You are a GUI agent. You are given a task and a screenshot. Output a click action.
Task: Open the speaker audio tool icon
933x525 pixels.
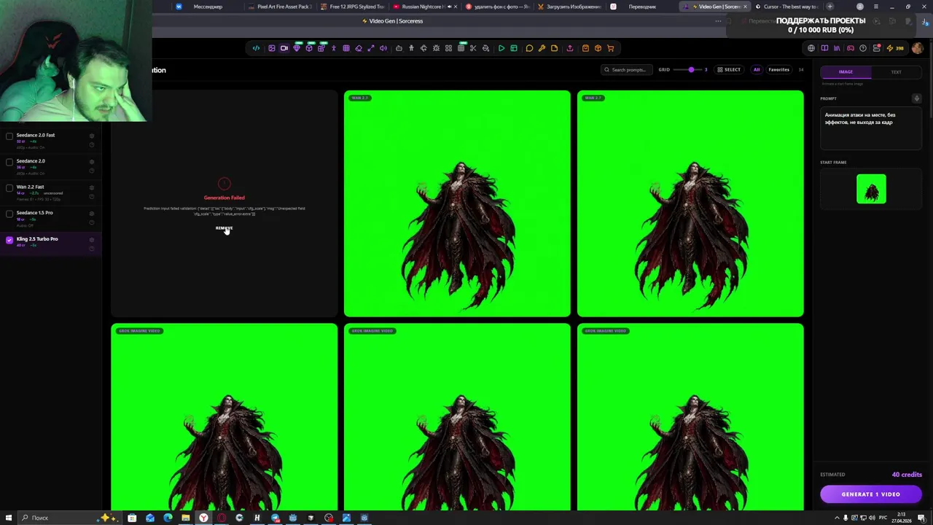point(383,48)
